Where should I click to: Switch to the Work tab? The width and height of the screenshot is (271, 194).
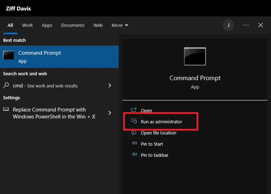pos(27,25)
